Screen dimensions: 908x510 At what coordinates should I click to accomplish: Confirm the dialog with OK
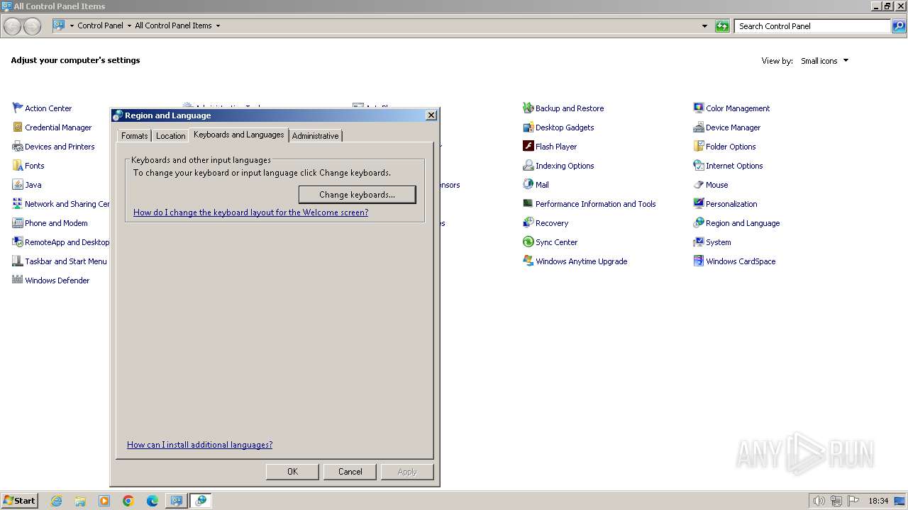(292, 472)
